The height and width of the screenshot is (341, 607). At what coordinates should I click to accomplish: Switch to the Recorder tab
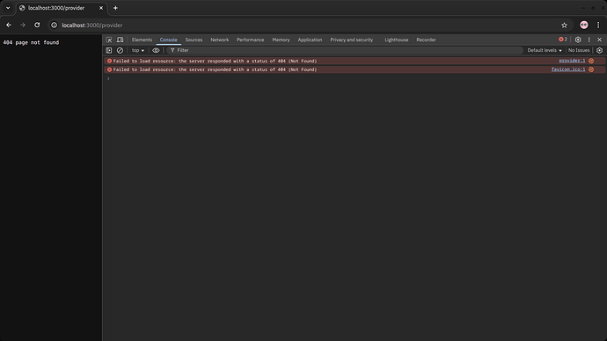point(426,40)
